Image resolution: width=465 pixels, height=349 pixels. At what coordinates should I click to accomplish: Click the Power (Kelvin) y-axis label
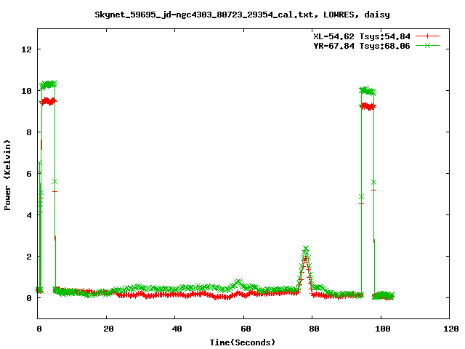tap(7, 175)
